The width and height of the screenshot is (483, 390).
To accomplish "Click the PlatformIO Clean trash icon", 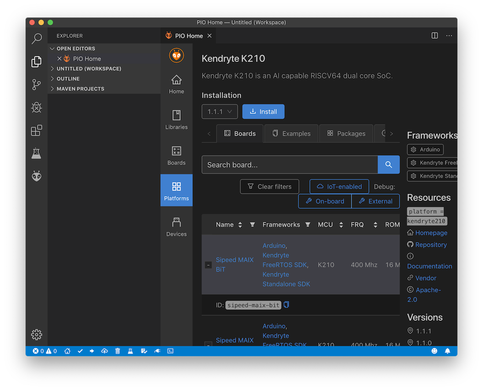I will point(118,351).
